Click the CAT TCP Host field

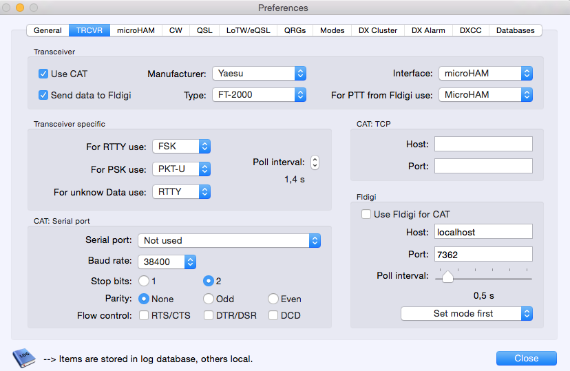(483, 144)
